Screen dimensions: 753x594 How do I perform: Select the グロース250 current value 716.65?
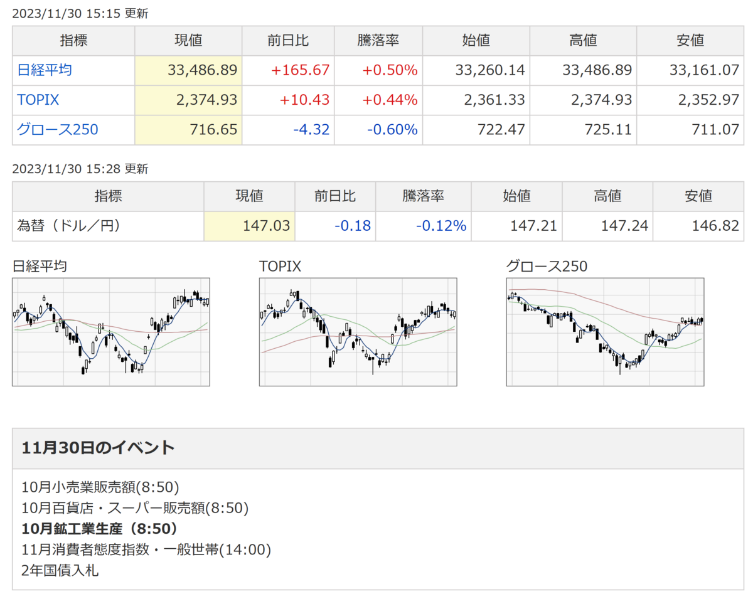pyautogui.click(x=214, y=130)
